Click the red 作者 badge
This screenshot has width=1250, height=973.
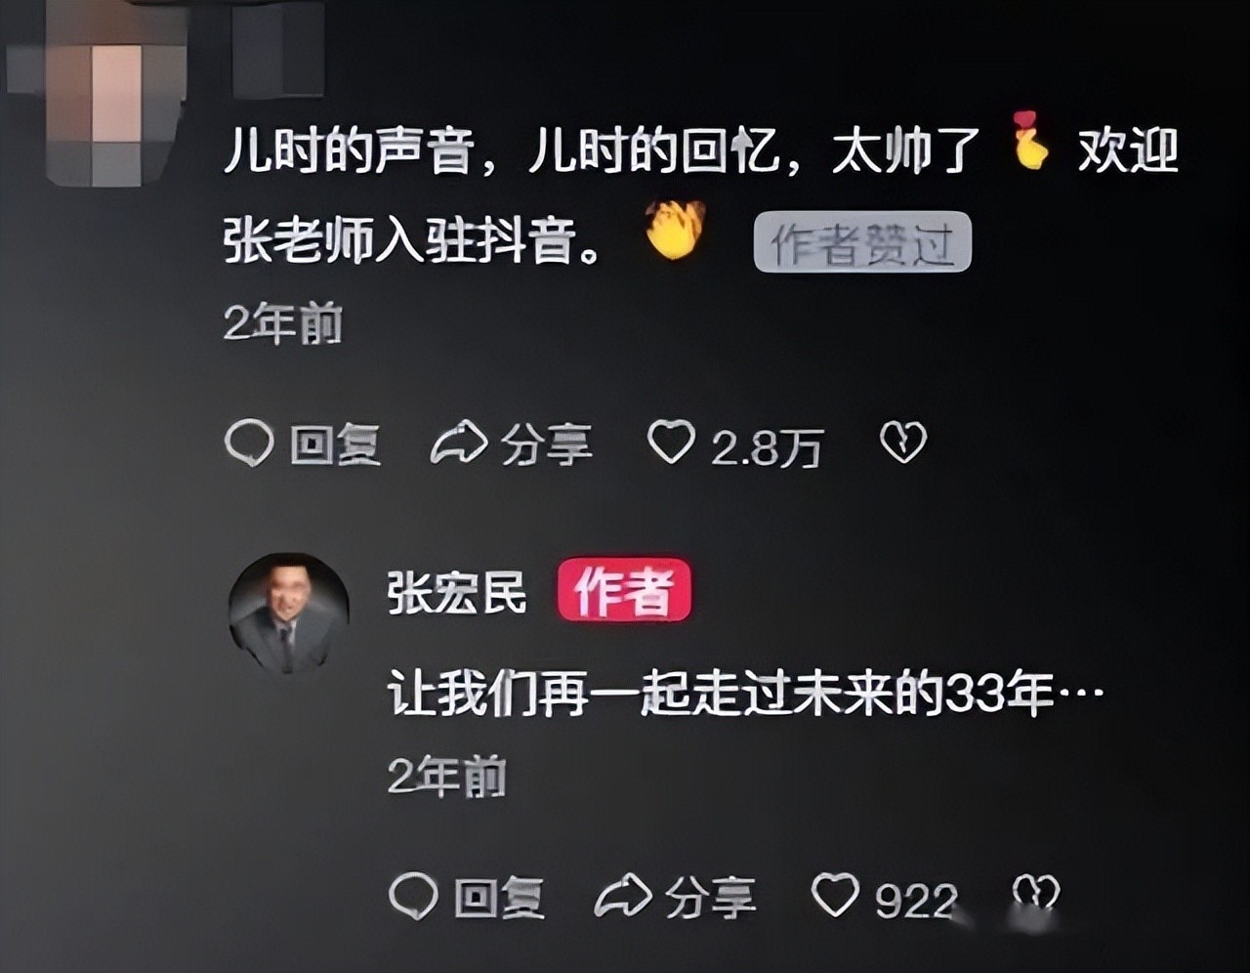tap(624, 591)
